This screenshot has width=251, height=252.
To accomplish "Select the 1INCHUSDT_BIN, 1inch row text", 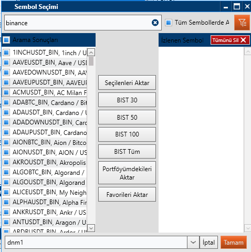I will tap(50, 52).
